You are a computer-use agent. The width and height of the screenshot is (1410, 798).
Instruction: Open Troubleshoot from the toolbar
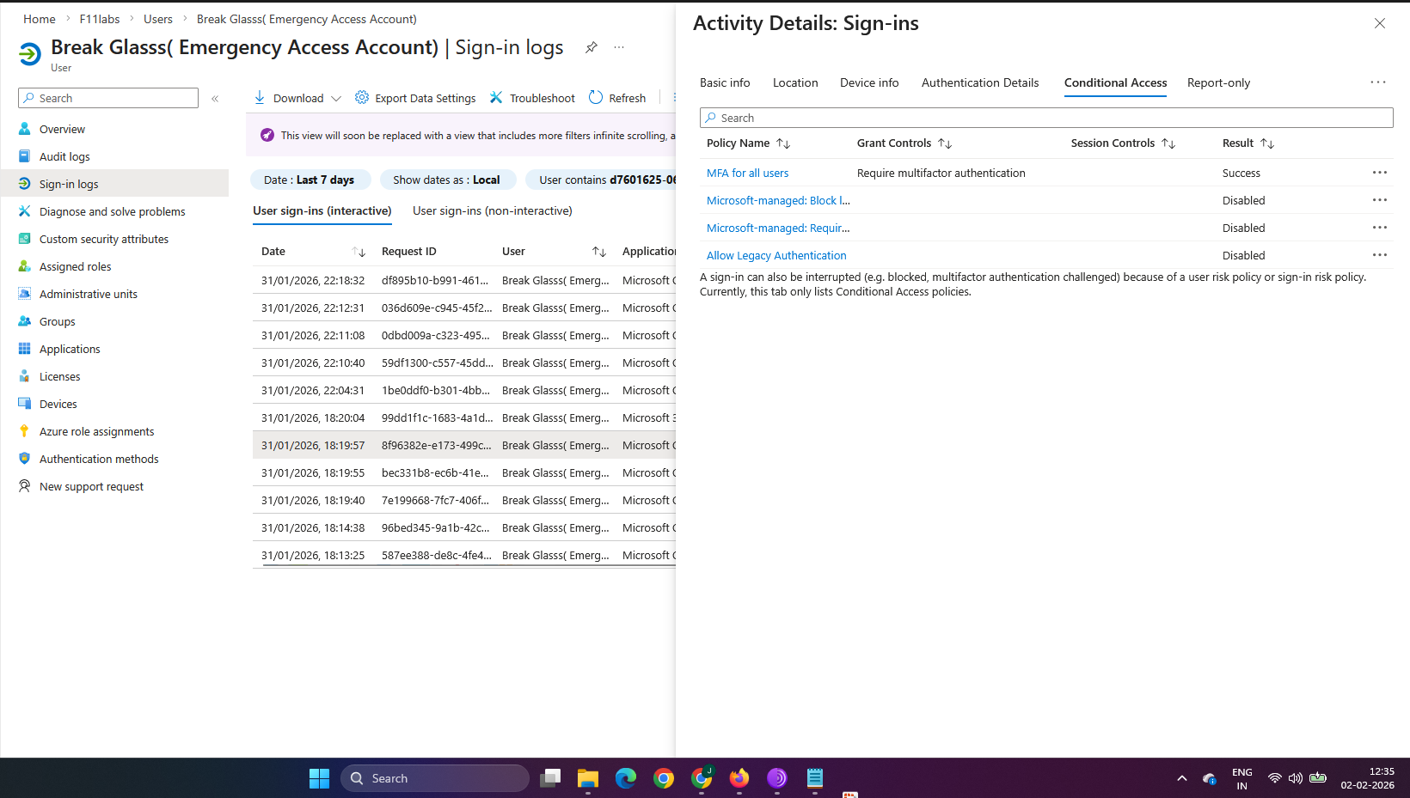[532, 98]
